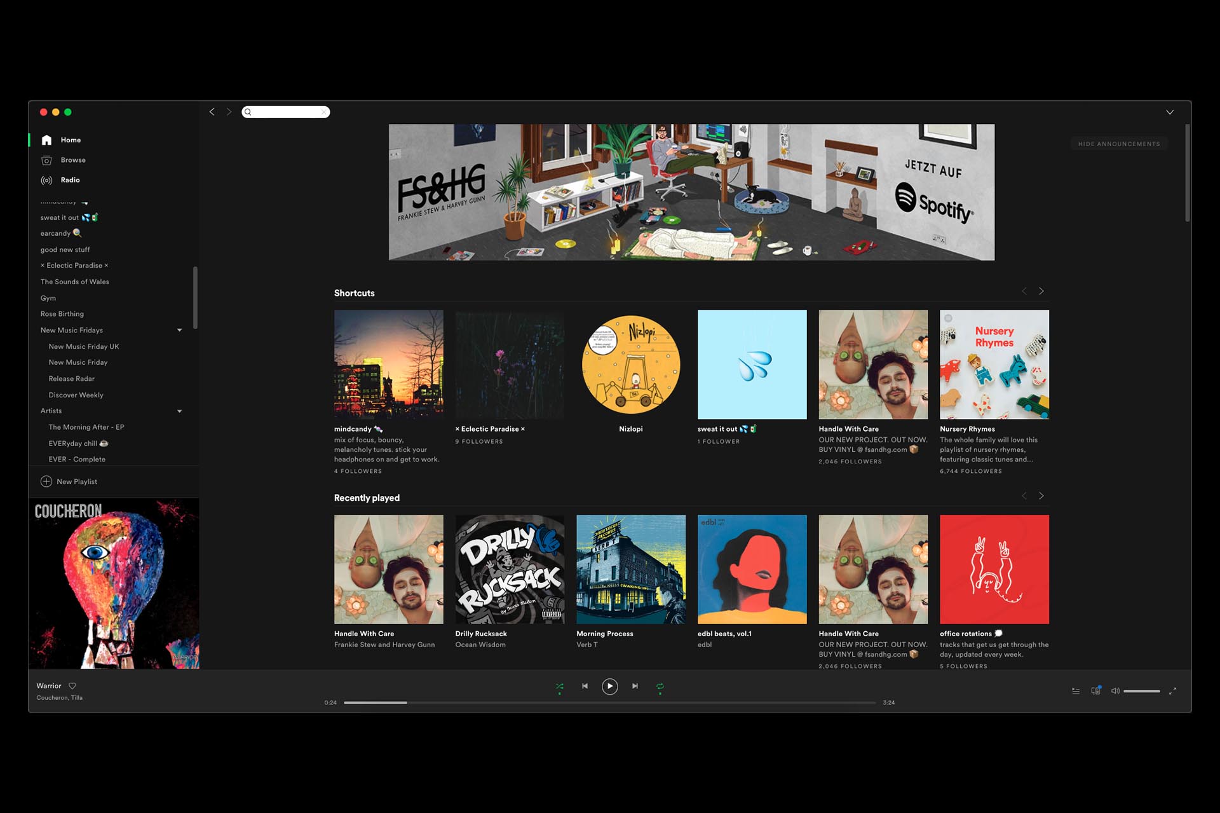The width and height of the screenshot is (1220, 813).
Task: Select the Release Radar playlist
Action: [71, 379]
